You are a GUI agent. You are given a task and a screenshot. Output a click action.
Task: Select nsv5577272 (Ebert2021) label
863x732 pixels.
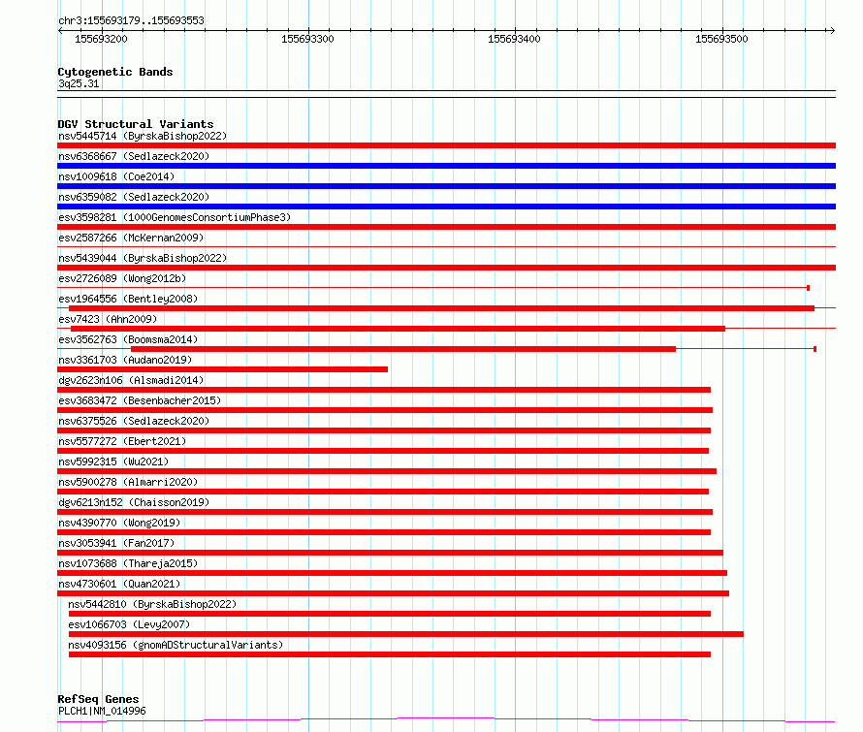(122, 441)
